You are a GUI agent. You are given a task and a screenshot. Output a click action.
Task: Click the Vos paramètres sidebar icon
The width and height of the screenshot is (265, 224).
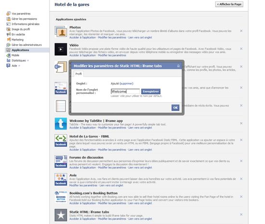(8, 13)
